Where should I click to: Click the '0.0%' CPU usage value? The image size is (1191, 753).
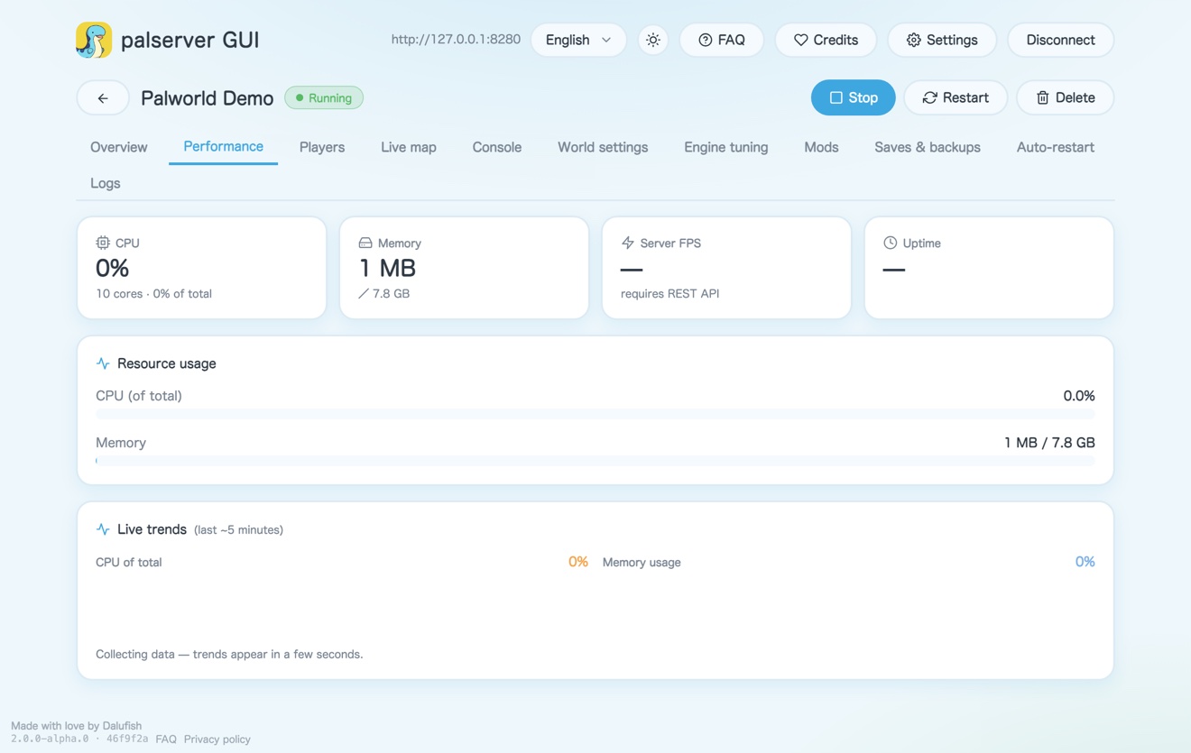pyautogui.click(x=1079, y=396)
